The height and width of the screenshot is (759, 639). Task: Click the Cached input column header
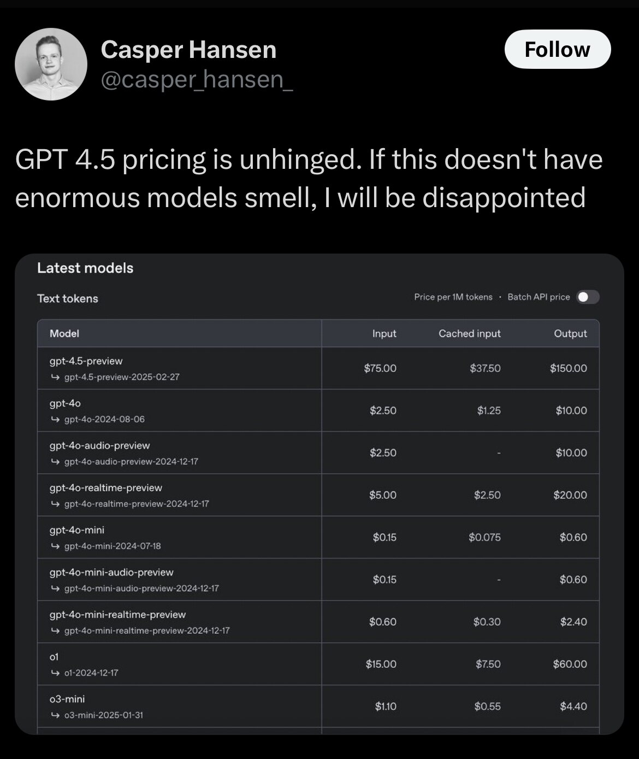pos(469,333)
